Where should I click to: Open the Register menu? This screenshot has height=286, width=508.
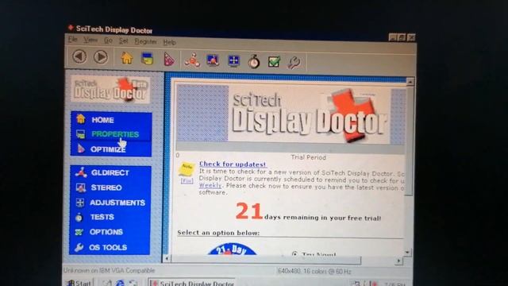(x=145, y=41)
